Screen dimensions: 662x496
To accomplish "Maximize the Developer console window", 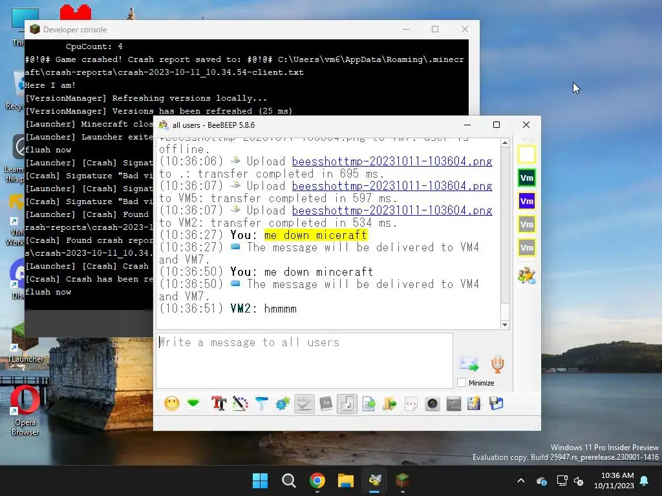I will click(435, 29).
